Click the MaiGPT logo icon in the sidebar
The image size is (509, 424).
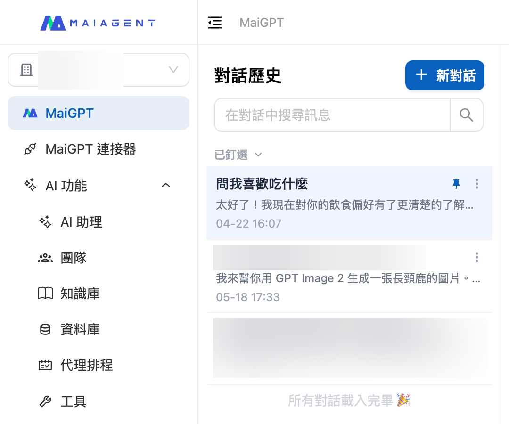point(30,113)
